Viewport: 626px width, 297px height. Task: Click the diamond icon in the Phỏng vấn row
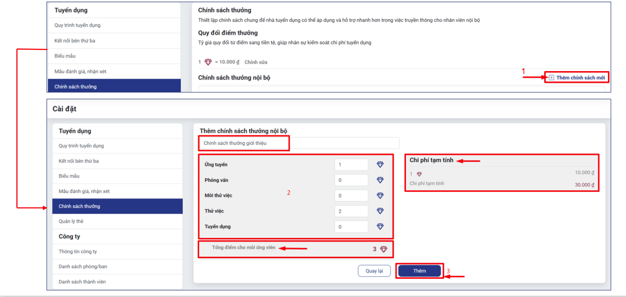(x=380, y=180)
